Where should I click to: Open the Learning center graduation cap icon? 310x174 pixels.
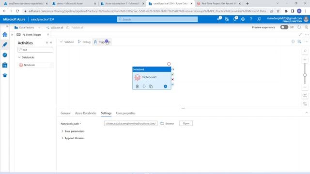5,75
